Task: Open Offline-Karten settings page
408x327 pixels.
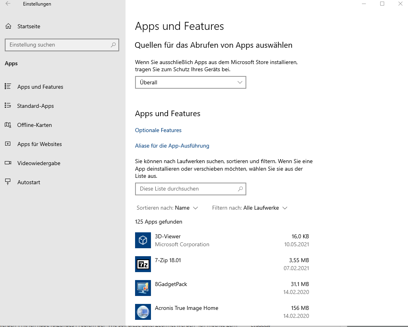Action: (x=34, y=125)
